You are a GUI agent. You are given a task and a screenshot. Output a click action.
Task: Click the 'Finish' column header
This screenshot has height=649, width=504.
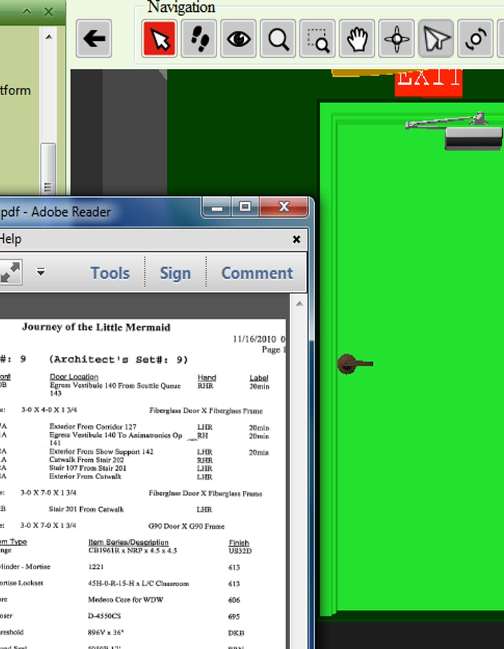click(239, 543)
